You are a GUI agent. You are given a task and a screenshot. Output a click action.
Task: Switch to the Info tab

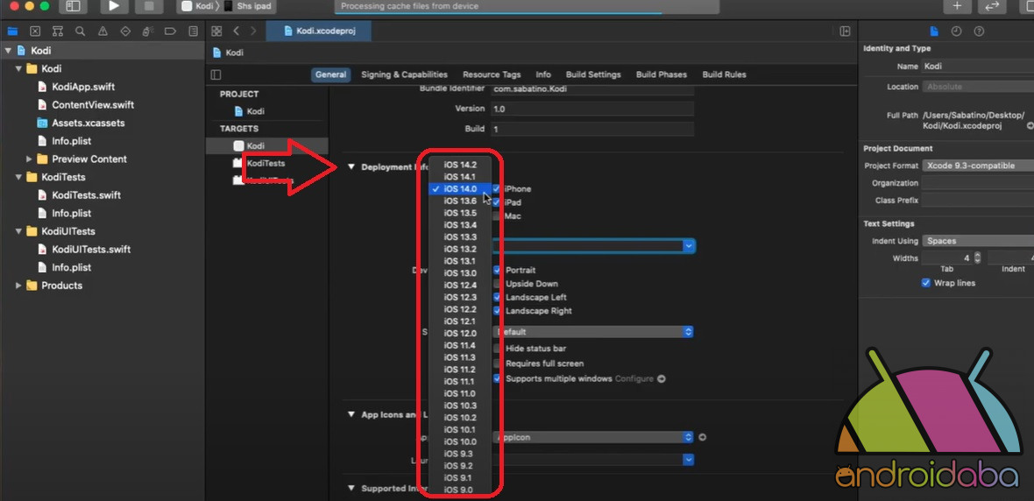click(543, 74)
